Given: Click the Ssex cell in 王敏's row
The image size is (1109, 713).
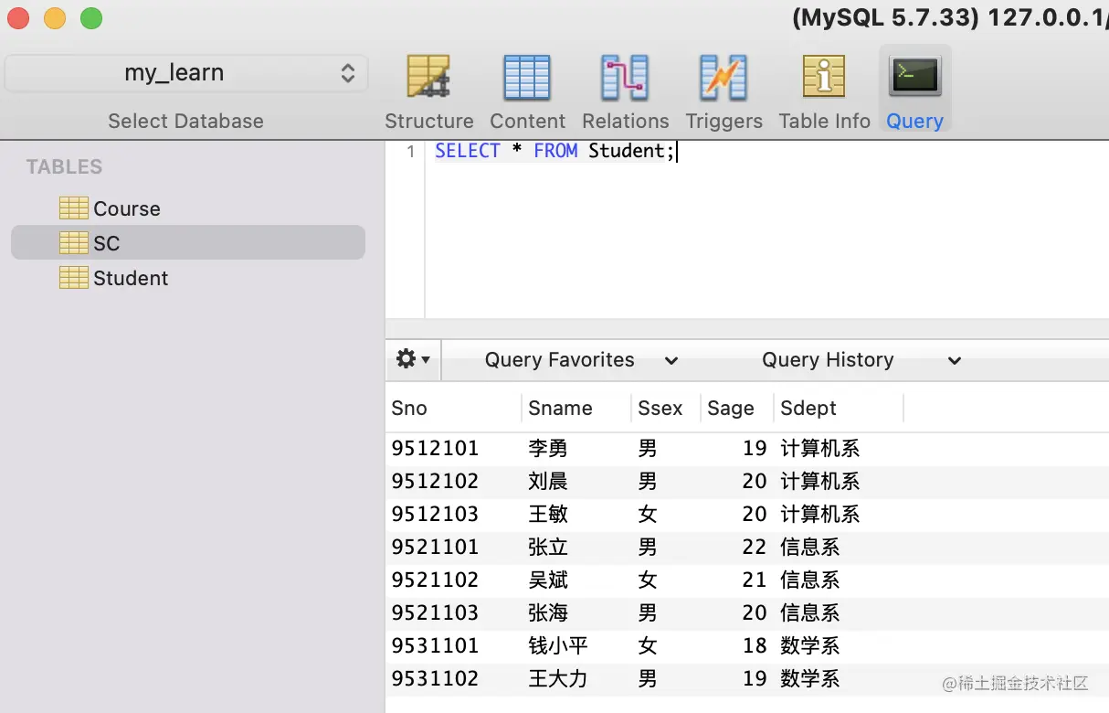Looking at the screenshot, I should coord(648,515).
